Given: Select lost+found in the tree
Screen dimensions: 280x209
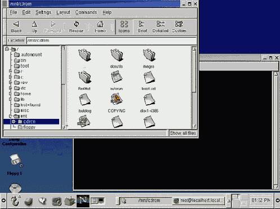Looking at the screenshot, I should (28, 105).
